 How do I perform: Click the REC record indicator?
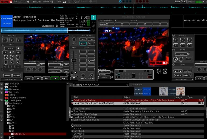point(93,1)
